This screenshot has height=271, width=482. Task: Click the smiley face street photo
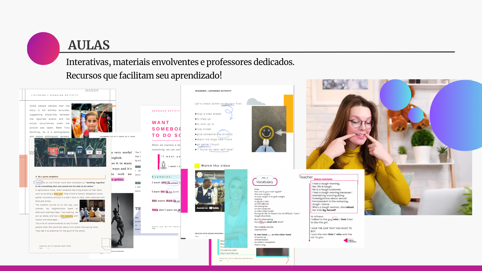(269, 129)
